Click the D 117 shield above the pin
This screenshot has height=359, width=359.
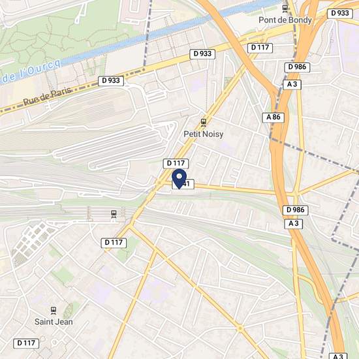[x=176, y=163]
